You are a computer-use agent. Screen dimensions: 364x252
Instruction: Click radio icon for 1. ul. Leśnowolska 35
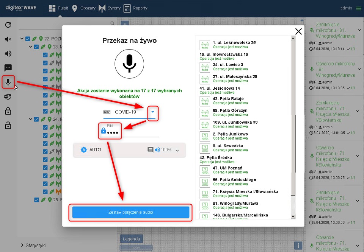(x=205, y=45)
